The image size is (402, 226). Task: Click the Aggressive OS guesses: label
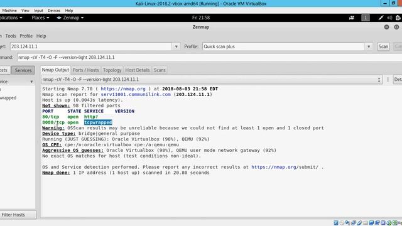click(x=73, y=151)
